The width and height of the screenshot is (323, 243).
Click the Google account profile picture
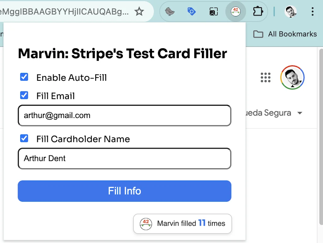pos(292,77)
